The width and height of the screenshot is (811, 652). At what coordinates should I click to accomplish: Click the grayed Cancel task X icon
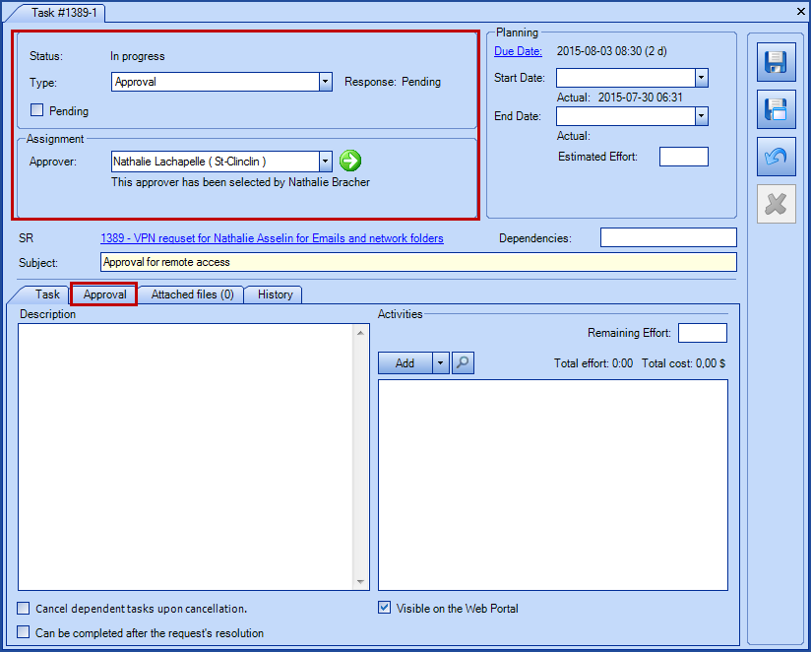776,204
